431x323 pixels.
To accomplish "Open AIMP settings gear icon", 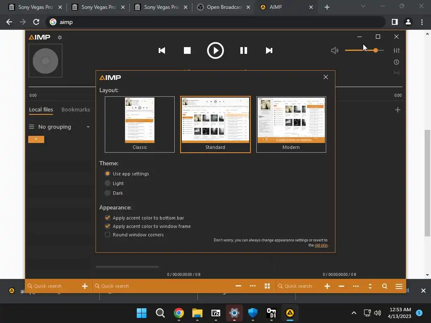I will (x=60, y=37).
